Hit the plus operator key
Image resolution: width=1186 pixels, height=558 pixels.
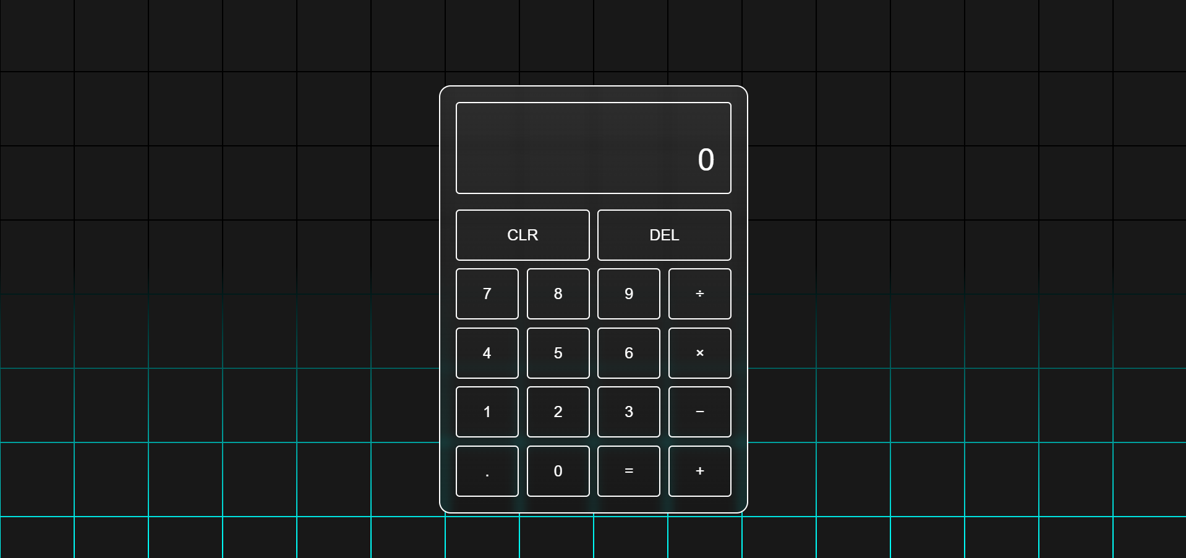tap(699, 471)
